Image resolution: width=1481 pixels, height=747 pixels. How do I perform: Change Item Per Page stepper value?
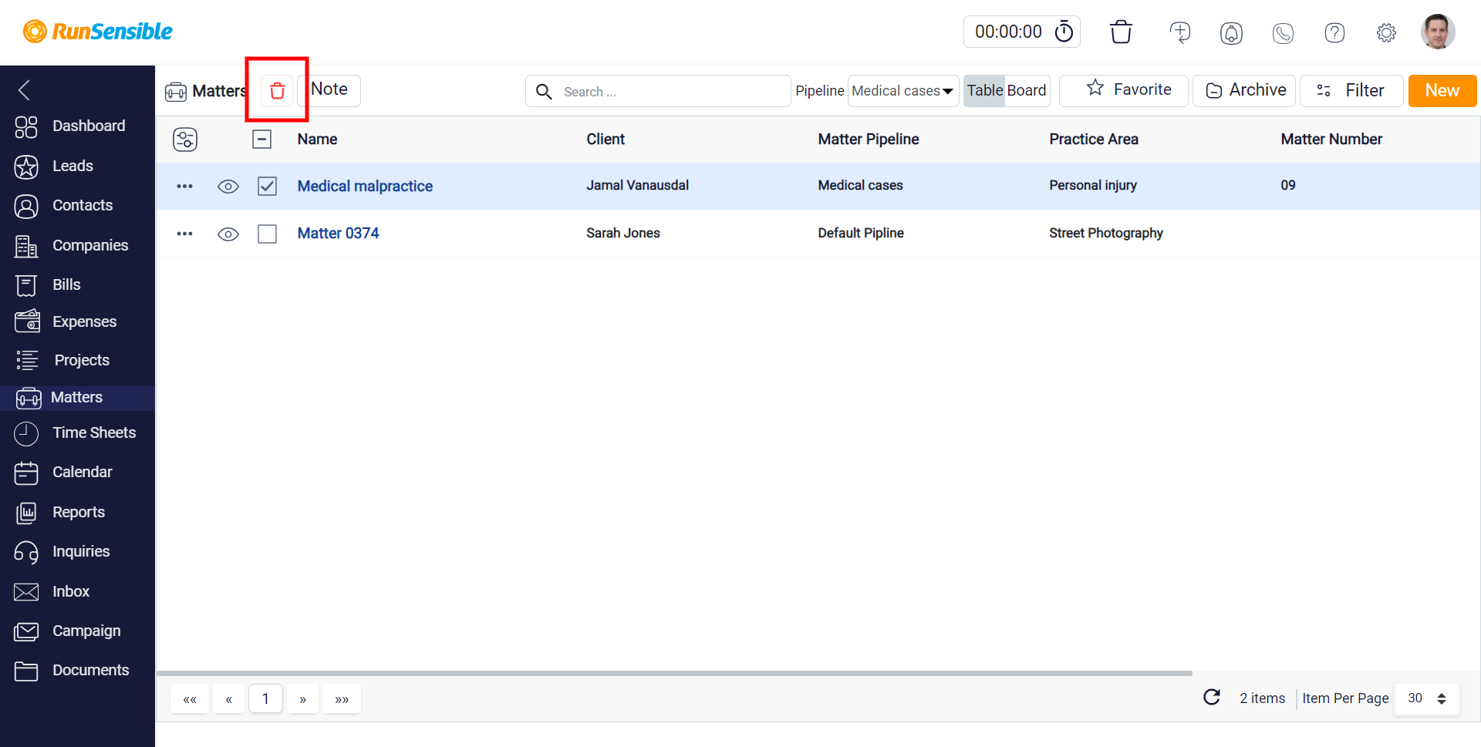coord(1442,698)
